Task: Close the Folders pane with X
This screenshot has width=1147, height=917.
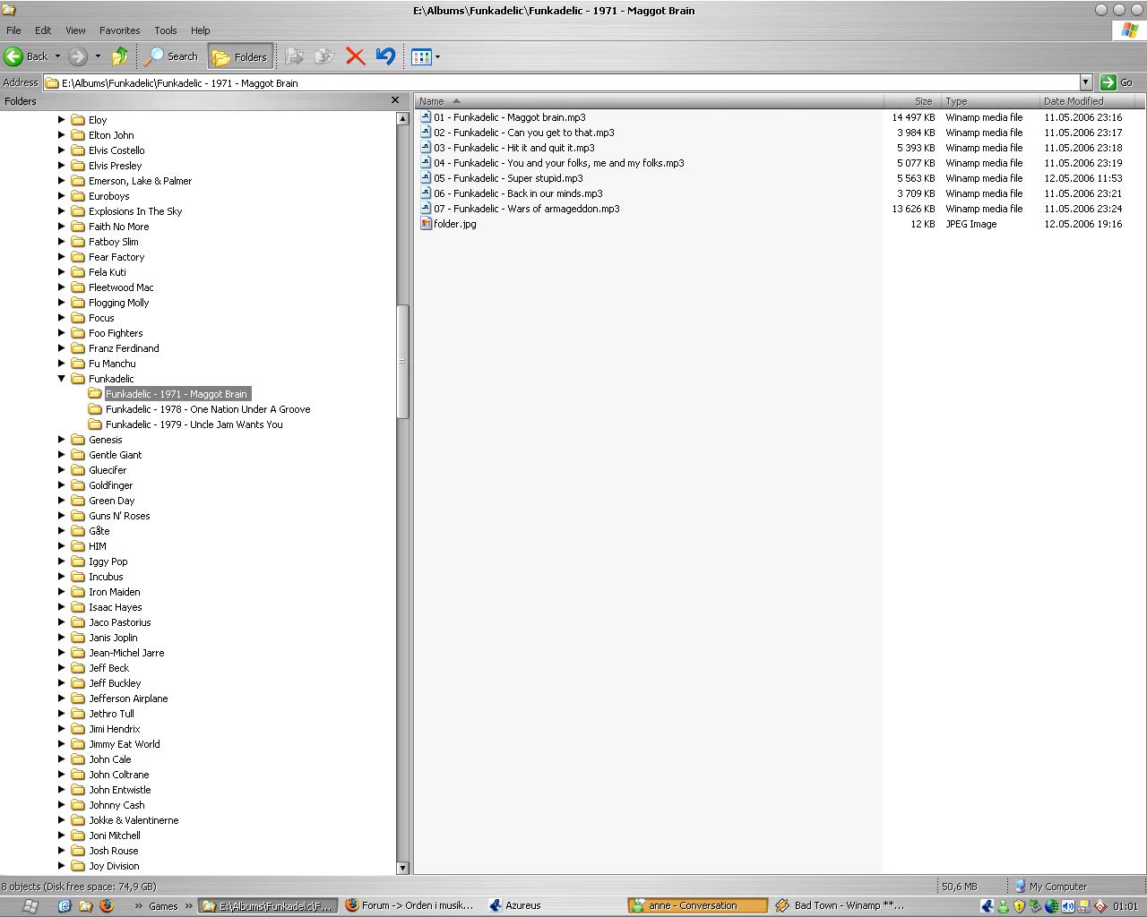Action: (x=395, y=100)
